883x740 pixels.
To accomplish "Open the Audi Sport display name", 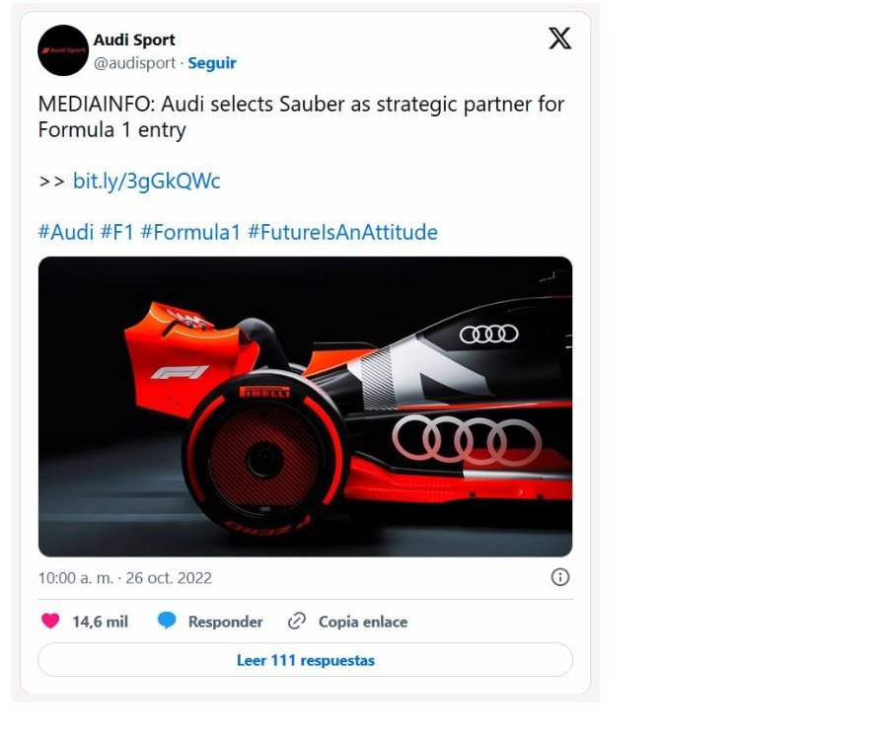I will [x=134, y=40].
